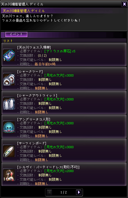The width and height of the screenshot is (128, 198).
Task: Click the アトラスの原石 x5 required item
Action: pos(60,51)
